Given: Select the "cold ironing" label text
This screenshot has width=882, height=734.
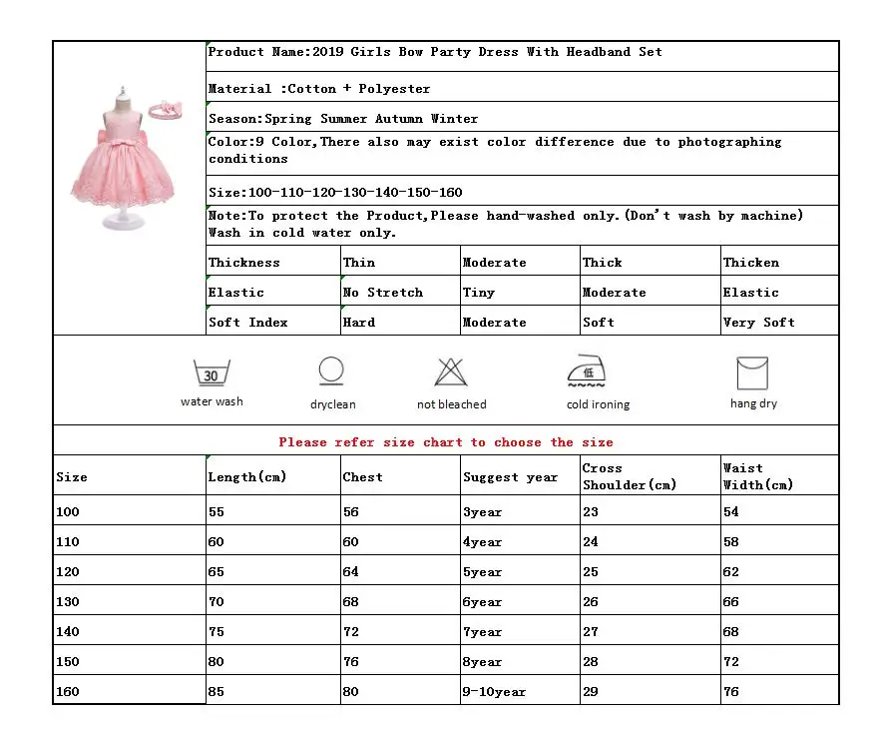Looking at the screenshot, I should (598, 404).
